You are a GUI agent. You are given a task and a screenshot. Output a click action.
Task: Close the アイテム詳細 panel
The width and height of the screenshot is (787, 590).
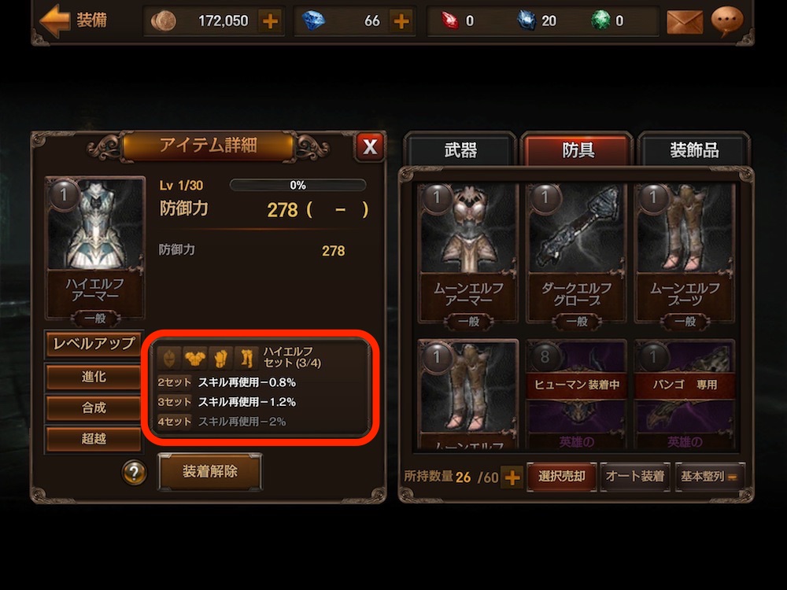point(370,147)
